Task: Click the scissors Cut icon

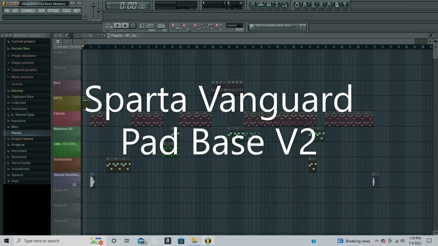Action: point(321,5)
